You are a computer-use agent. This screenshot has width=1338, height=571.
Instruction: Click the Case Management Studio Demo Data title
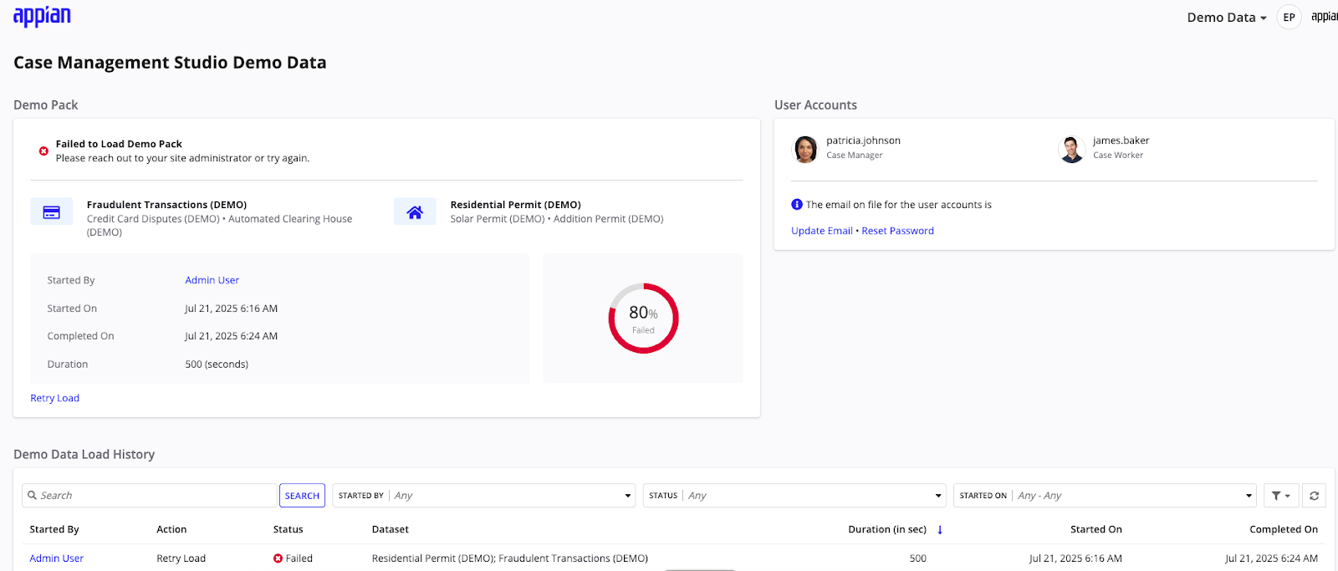[170, 63]
